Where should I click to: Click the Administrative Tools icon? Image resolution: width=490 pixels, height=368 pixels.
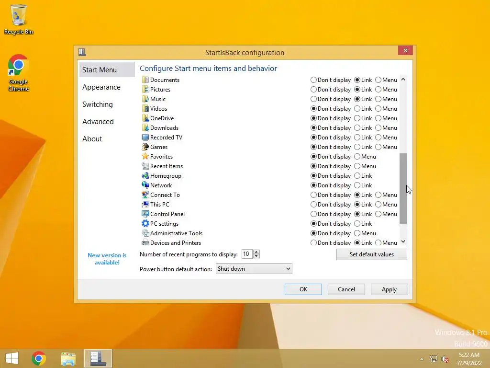coord(145,233)
